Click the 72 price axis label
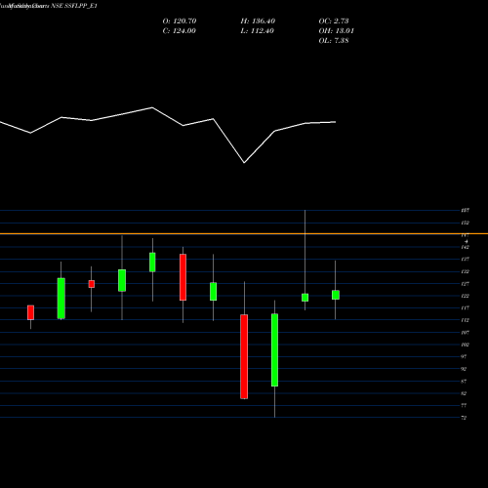 pos(464,418)
